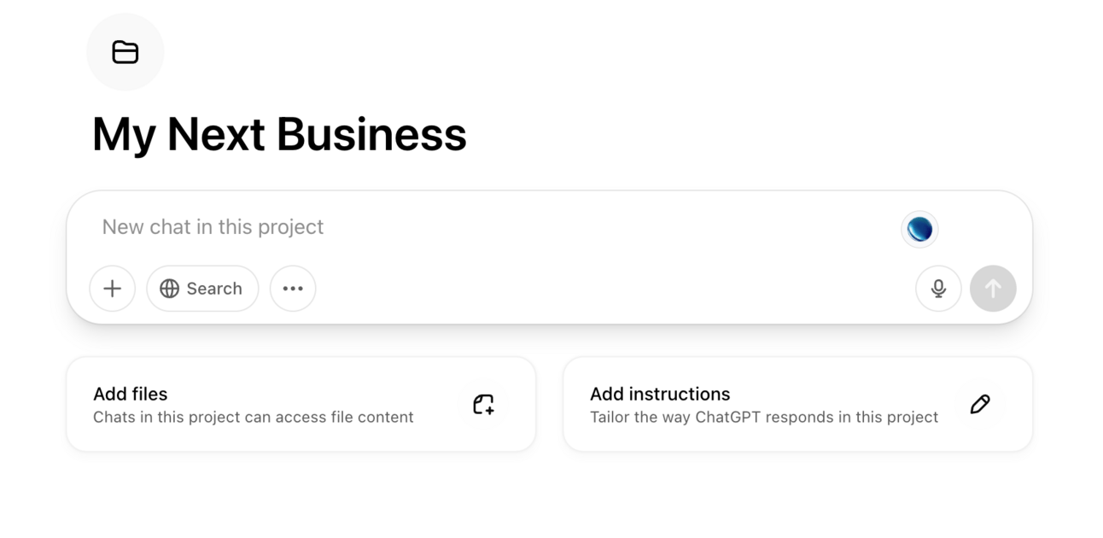The height and width of the screenshot is (538, 1103).
Task: Click the Add files heading
Action: pos(130,394)
